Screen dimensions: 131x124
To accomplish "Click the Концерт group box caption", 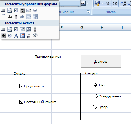I will (x=91, y=73).
